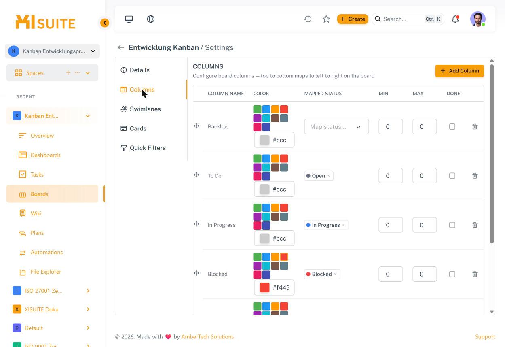The height and width of the screenshot is (347, 505).
Task: Expand the Default space
Action: click(88, 328)
